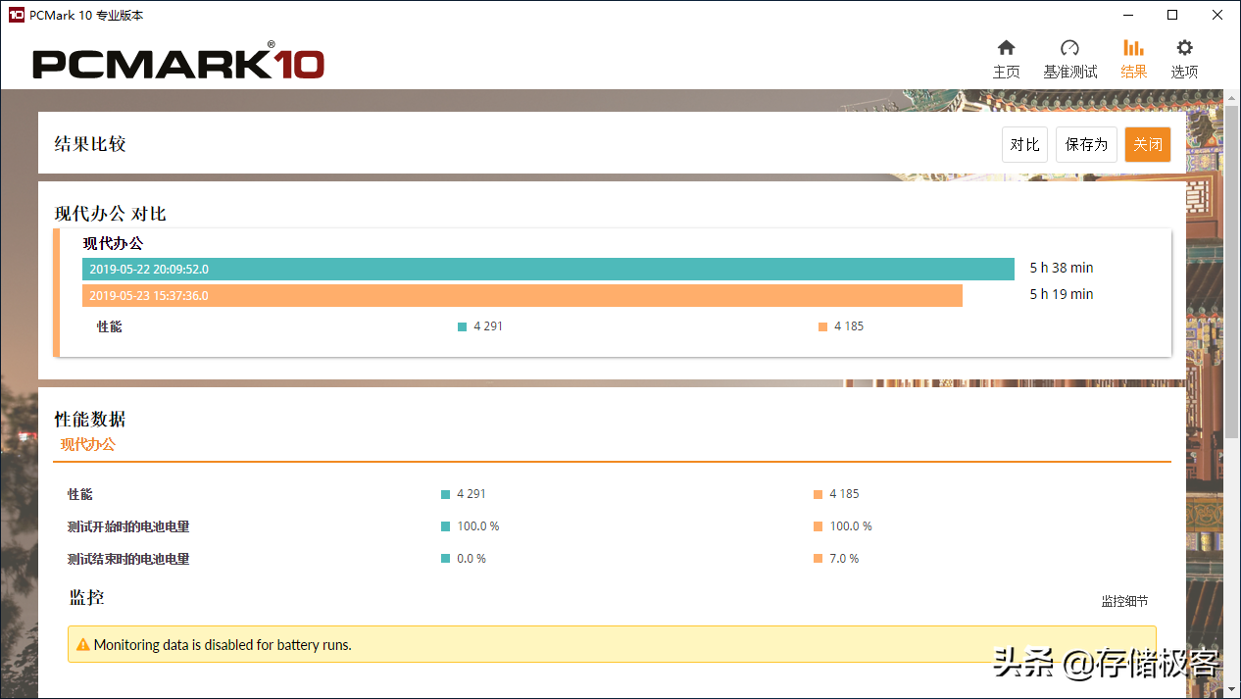Click the 4 185 value in performance data
This screenshot has height=699, width=1241.
click(x=844, y=494)
